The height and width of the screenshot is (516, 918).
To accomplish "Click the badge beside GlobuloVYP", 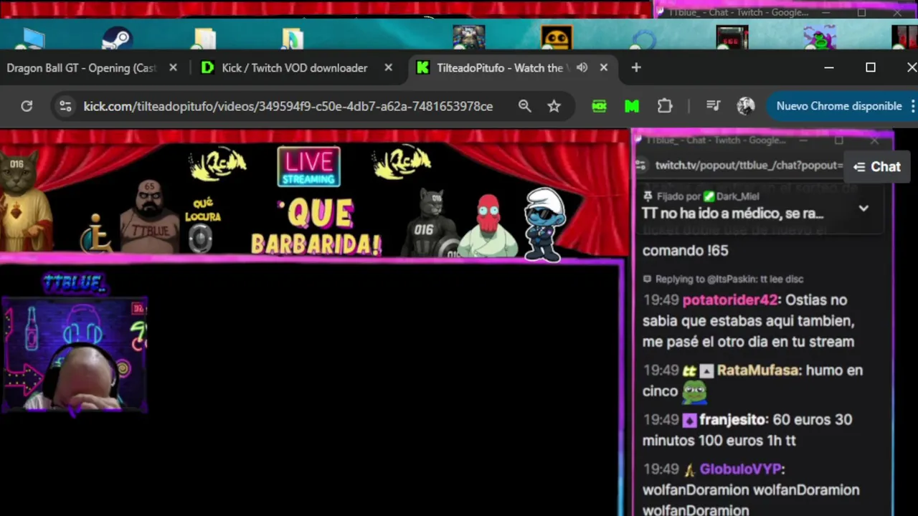I will [689, 469].
